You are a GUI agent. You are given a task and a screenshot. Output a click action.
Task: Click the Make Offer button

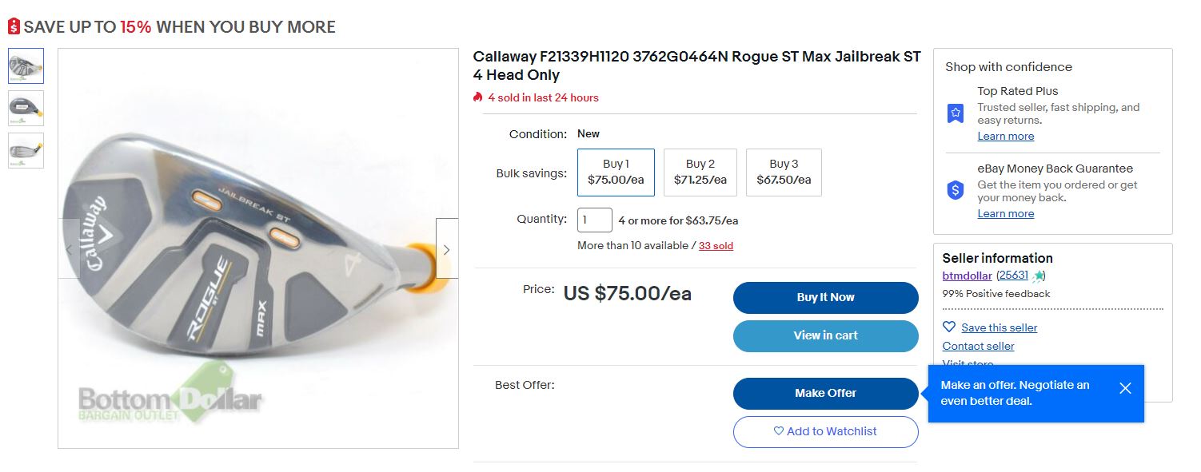825,393
